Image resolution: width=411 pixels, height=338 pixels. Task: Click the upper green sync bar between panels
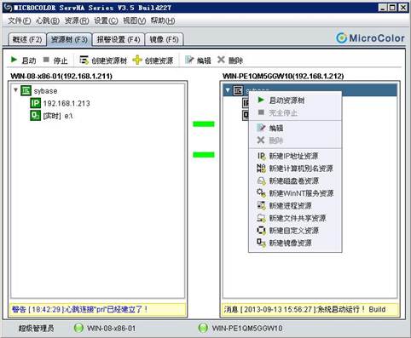point(204,123)
